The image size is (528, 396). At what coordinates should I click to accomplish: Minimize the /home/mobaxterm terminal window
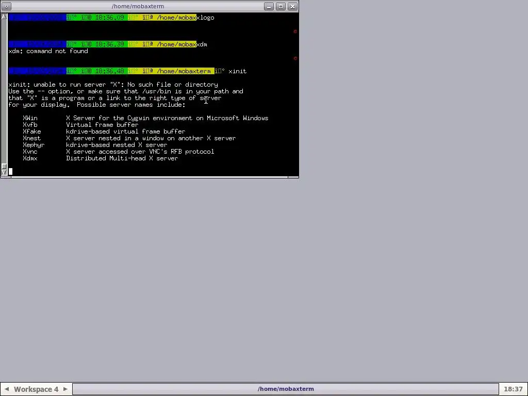269,6
